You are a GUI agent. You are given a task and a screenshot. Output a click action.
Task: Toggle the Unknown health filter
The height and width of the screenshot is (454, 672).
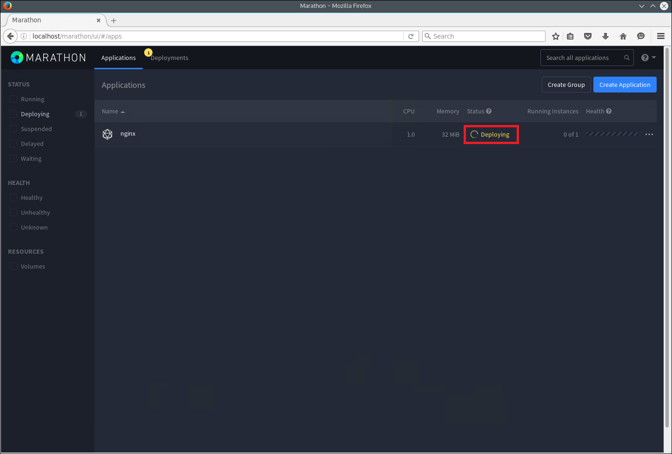coord(13,227)
